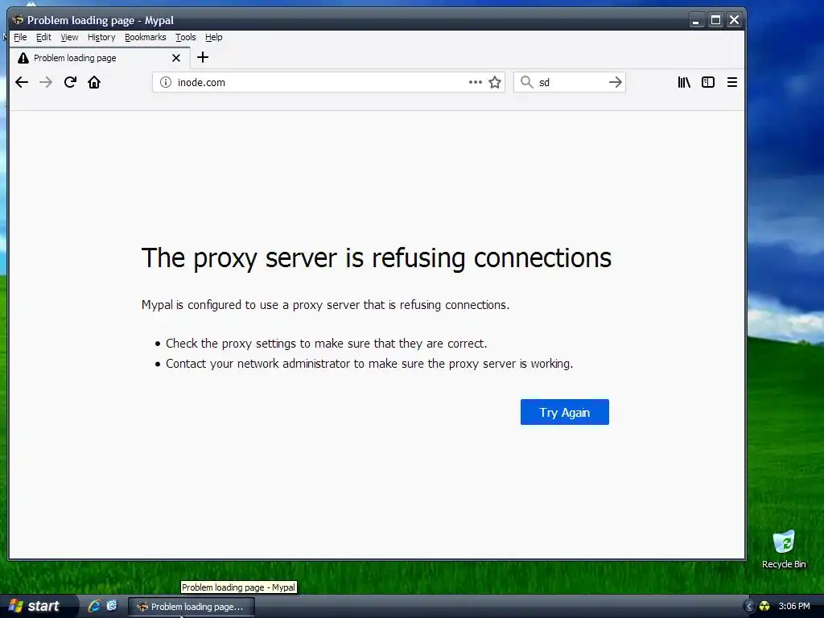Minimize the Mypal window
Viewport: 824px width, 618px height.
tap(696, 20)
